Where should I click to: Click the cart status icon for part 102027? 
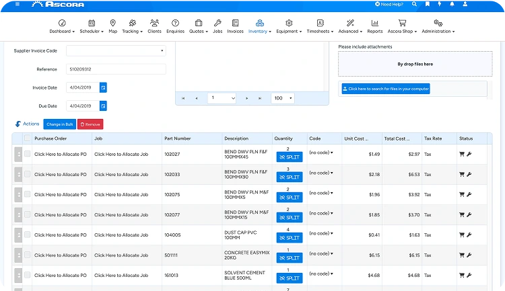tap(461, 154)
